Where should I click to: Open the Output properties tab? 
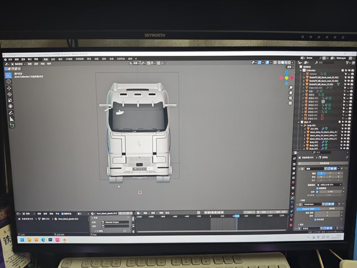click(294, 169)
